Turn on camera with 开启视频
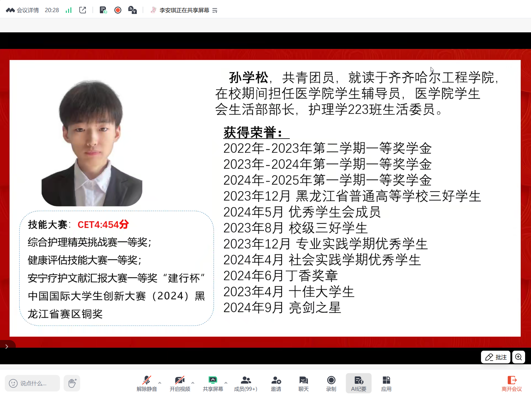 coord(180,383)
